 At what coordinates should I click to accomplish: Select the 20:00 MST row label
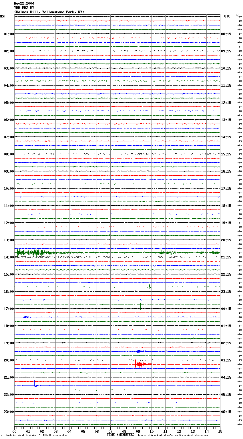pos(9,360)
